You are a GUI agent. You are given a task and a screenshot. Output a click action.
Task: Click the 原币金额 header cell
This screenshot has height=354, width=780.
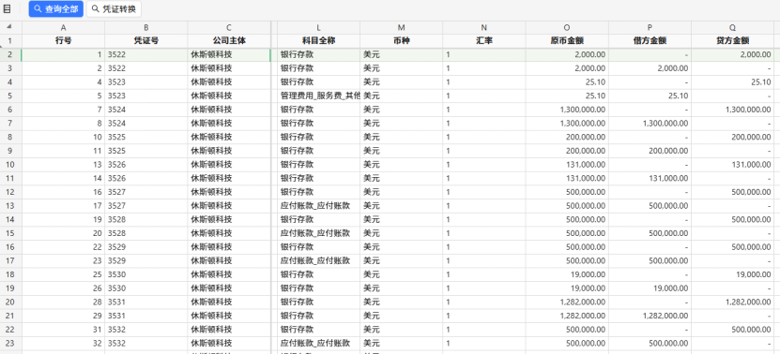pos(567,40)
